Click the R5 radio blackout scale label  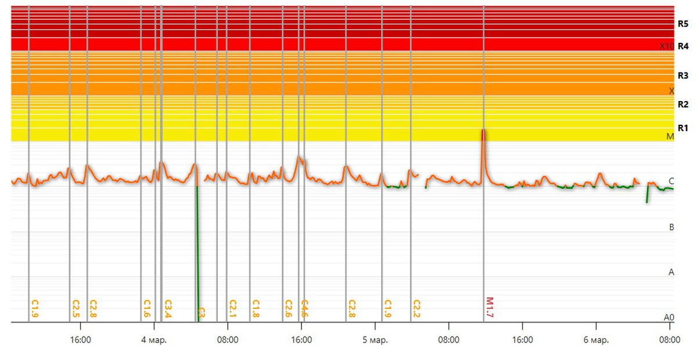pos(683,24)
